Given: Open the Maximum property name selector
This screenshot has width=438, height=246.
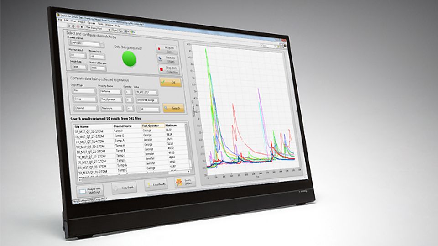Looking at the screenshot, I should coord(112,108).
